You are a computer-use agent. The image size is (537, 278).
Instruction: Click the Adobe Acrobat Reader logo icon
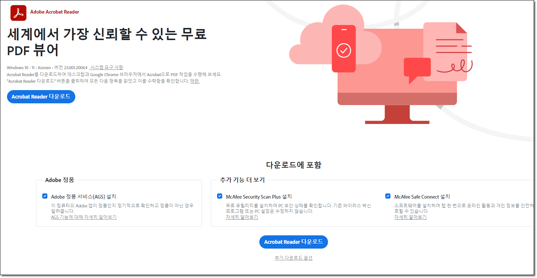pos(18,13)
